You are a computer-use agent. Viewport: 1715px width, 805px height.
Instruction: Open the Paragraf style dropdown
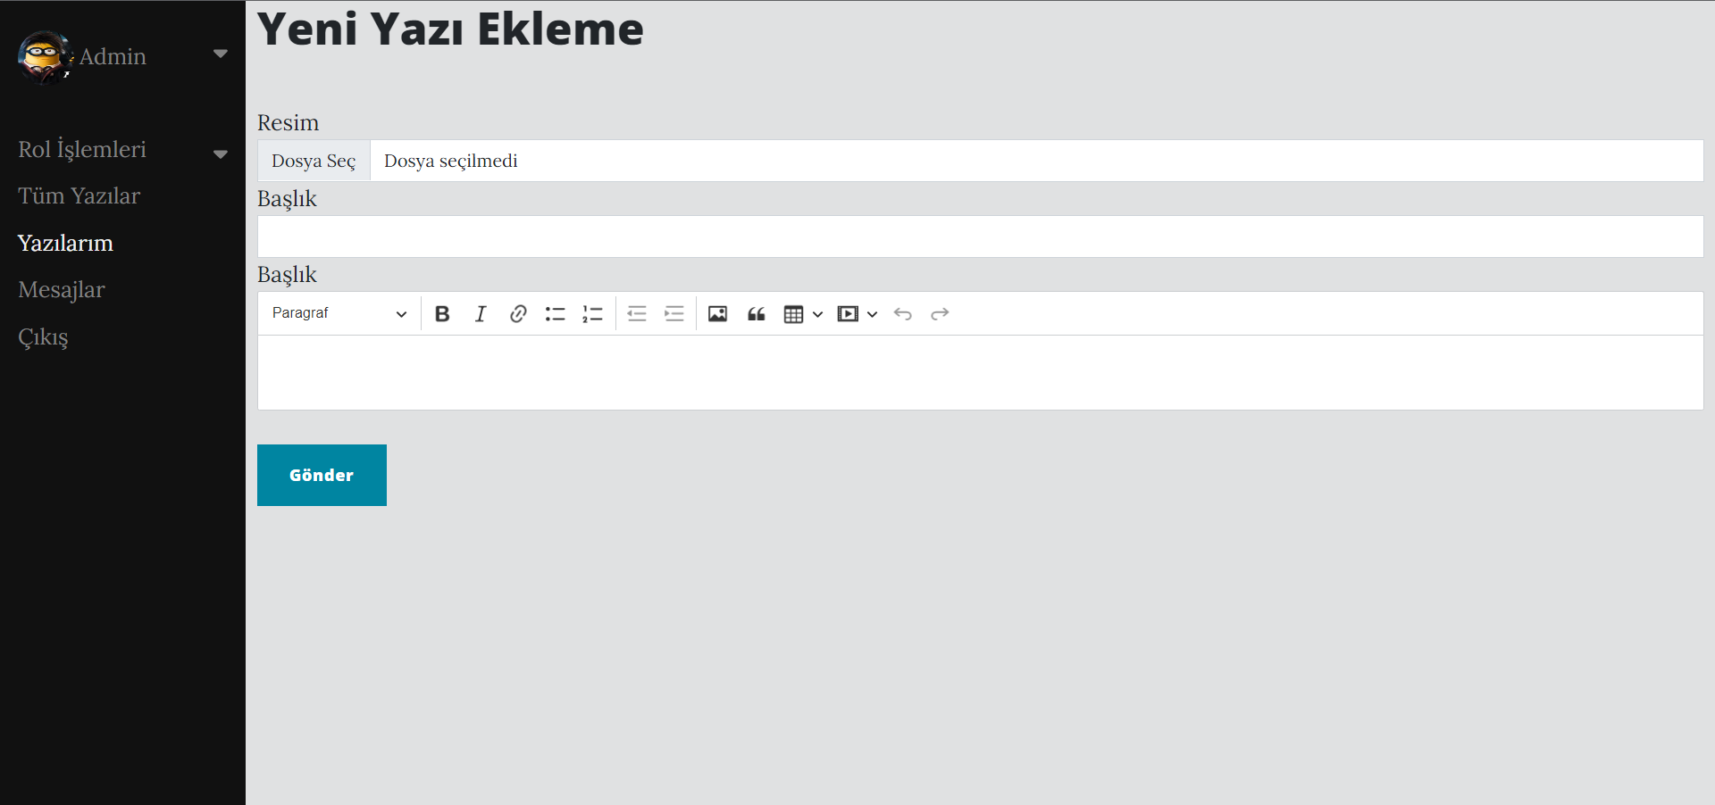[x=338, y=313]
